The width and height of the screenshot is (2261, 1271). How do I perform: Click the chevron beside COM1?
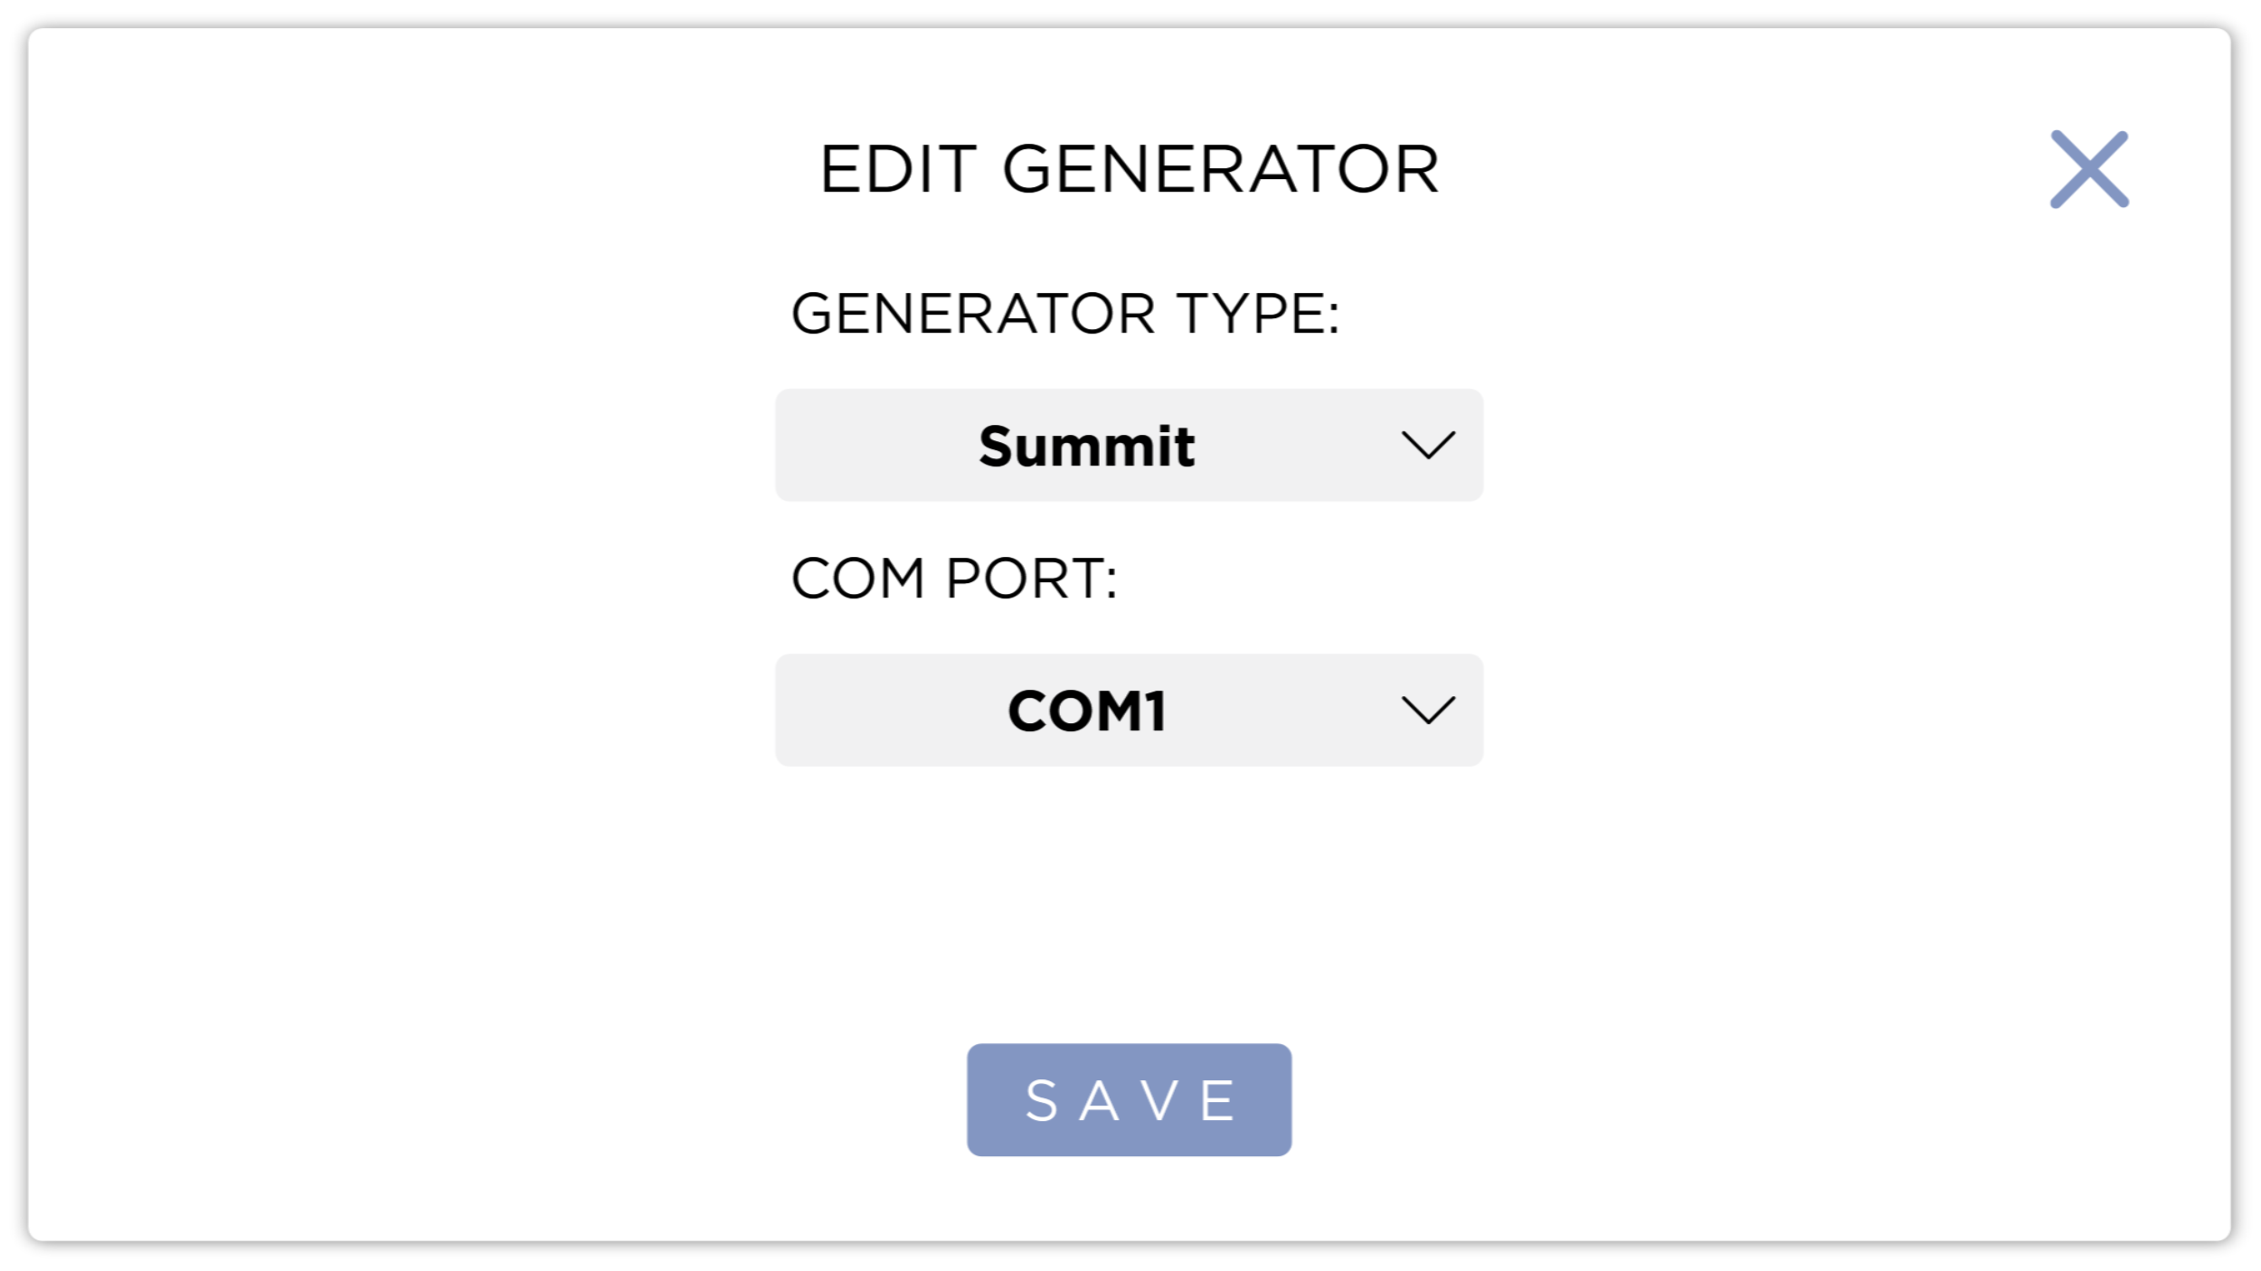coord(1427,711)
